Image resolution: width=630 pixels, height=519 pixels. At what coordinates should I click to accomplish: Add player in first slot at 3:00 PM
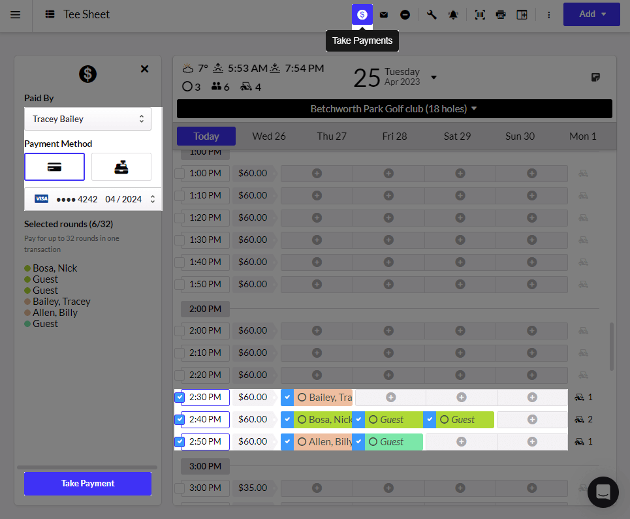click(317, 488)
